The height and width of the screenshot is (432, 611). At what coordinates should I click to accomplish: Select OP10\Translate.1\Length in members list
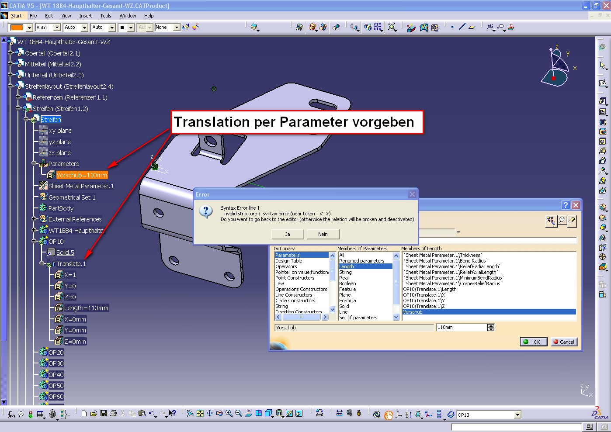tap(430, 289)
